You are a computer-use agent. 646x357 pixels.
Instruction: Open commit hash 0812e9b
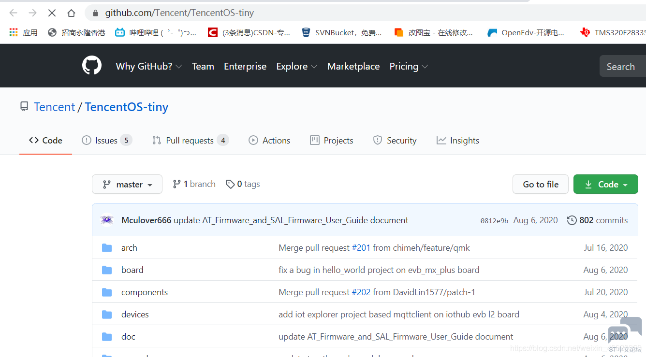[494, 221]
